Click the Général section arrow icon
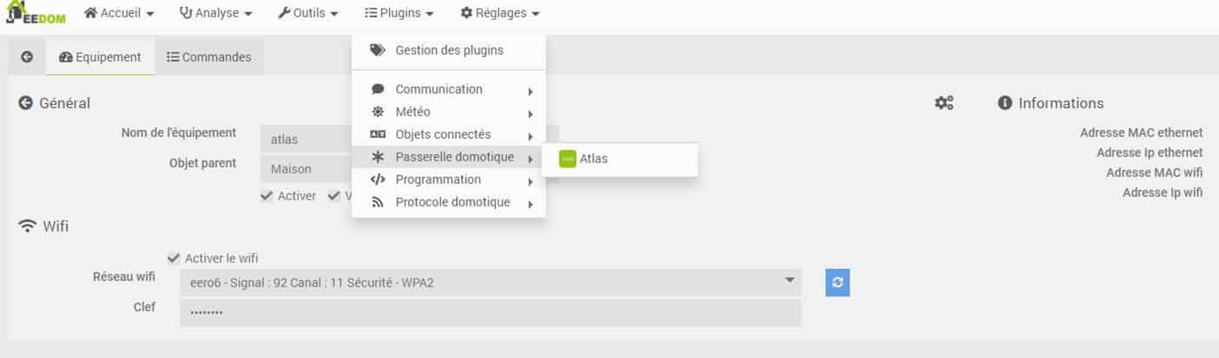Image resolution: width=1219 pixels, height=358 pixels. [x=26, y=103]
